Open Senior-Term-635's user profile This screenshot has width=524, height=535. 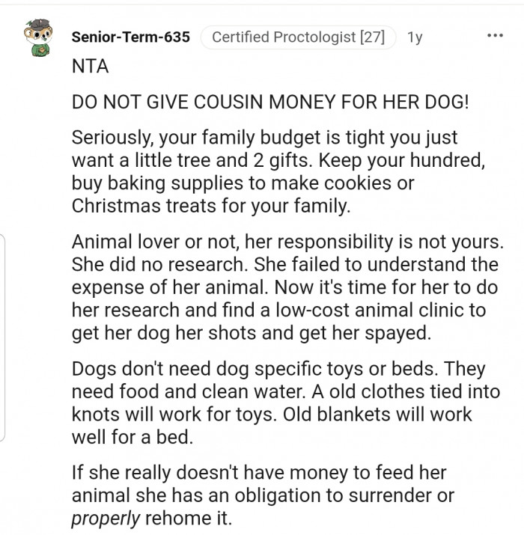(131, 37)
